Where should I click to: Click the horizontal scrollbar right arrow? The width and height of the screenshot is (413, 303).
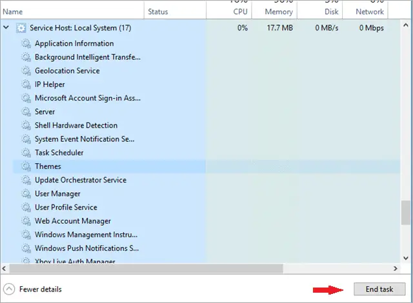396,269
